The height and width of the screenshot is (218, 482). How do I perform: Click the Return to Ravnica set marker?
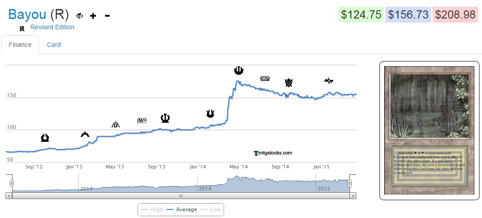(x=45, y=137)
